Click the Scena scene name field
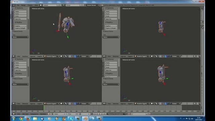The image size is (215, 121). point(73,5)
